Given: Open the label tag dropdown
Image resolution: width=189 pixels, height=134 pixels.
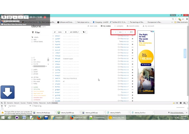Looking at the screenshot, I should pos(84,32).
